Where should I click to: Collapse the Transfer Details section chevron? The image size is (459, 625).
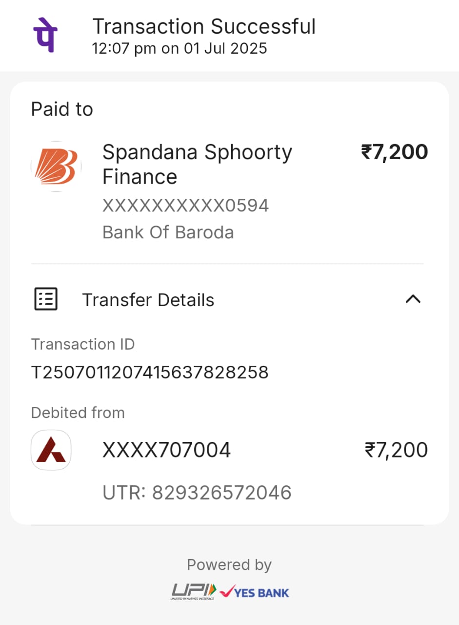point(413,299)
